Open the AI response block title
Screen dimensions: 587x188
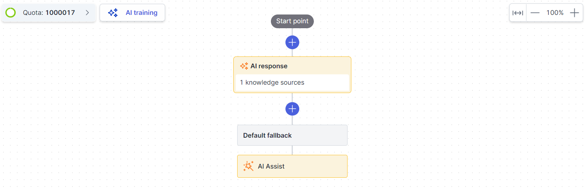pos(269,66)
